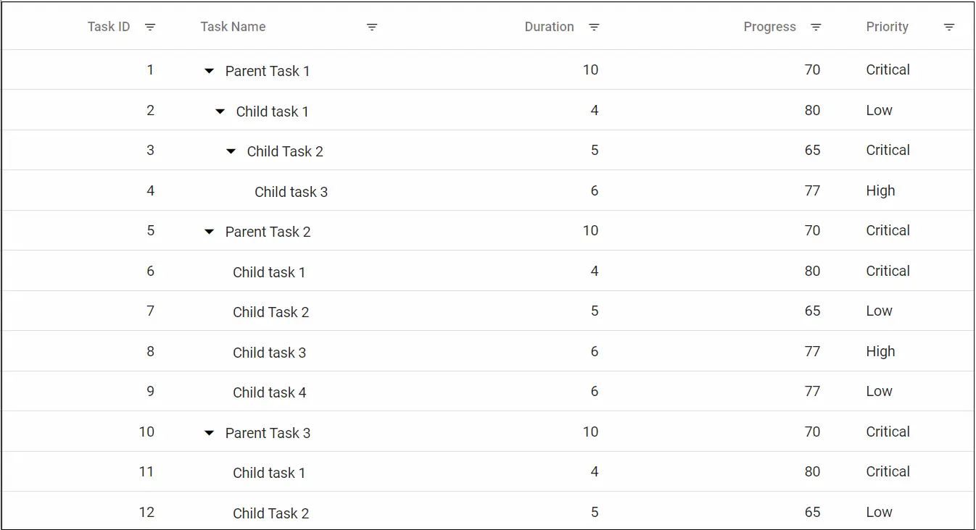
Task: Open the filter icon on Task ID column
Action: (150, 27)
